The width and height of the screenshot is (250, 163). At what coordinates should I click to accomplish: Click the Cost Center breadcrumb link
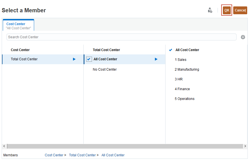point(54,155)
